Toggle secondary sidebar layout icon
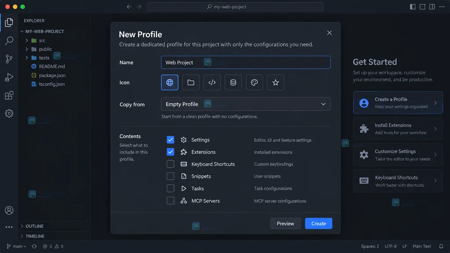The image size is (450, 253). tap(432, 7)
